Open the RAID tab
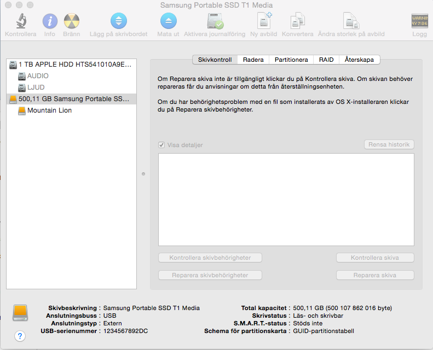The image size is (433, 350). click(x=326, y=60)
